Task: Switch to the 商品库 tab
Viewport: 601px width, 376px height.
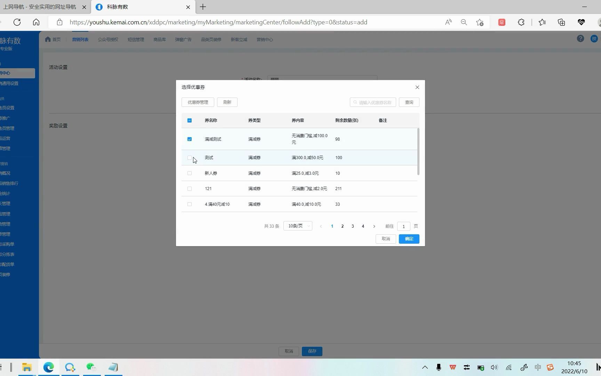Action: coord(160,40)
